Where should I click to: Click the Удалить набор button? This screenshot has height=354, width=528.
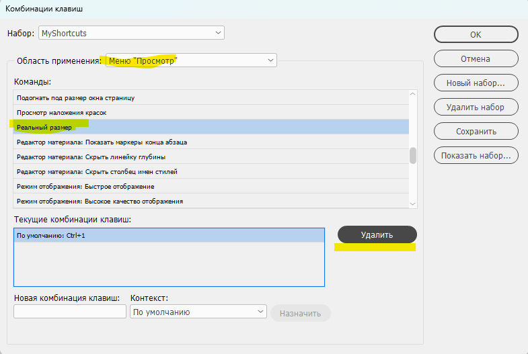476,107
